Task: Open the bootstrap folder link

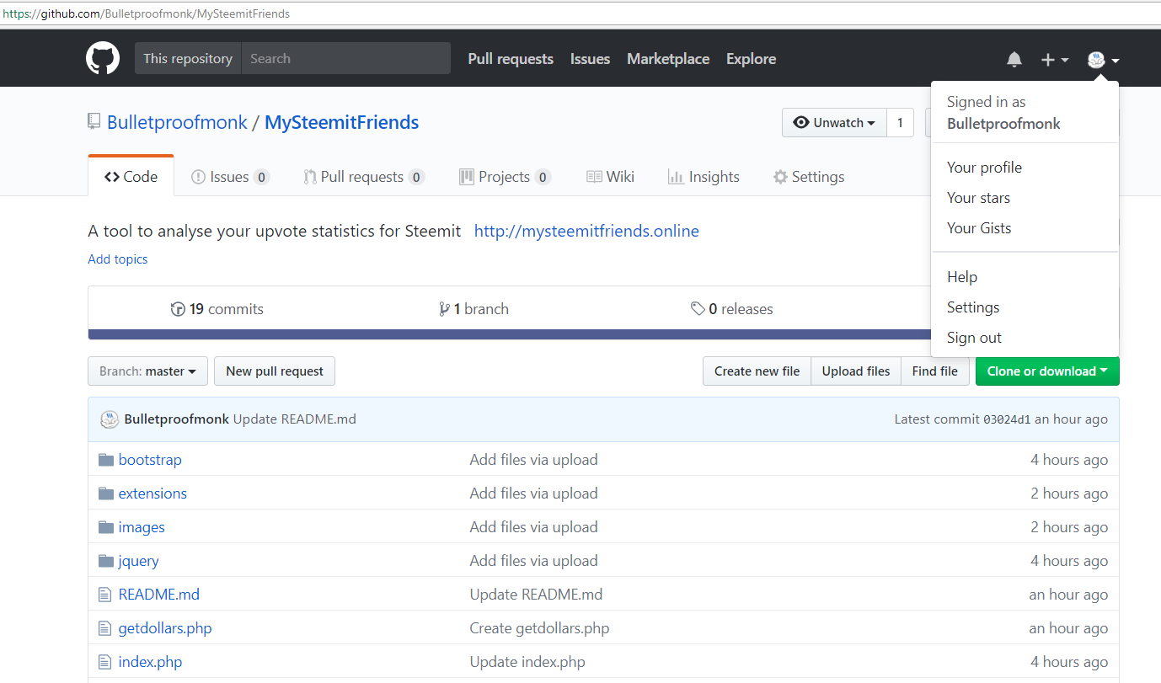Action: tap(150, 460)
